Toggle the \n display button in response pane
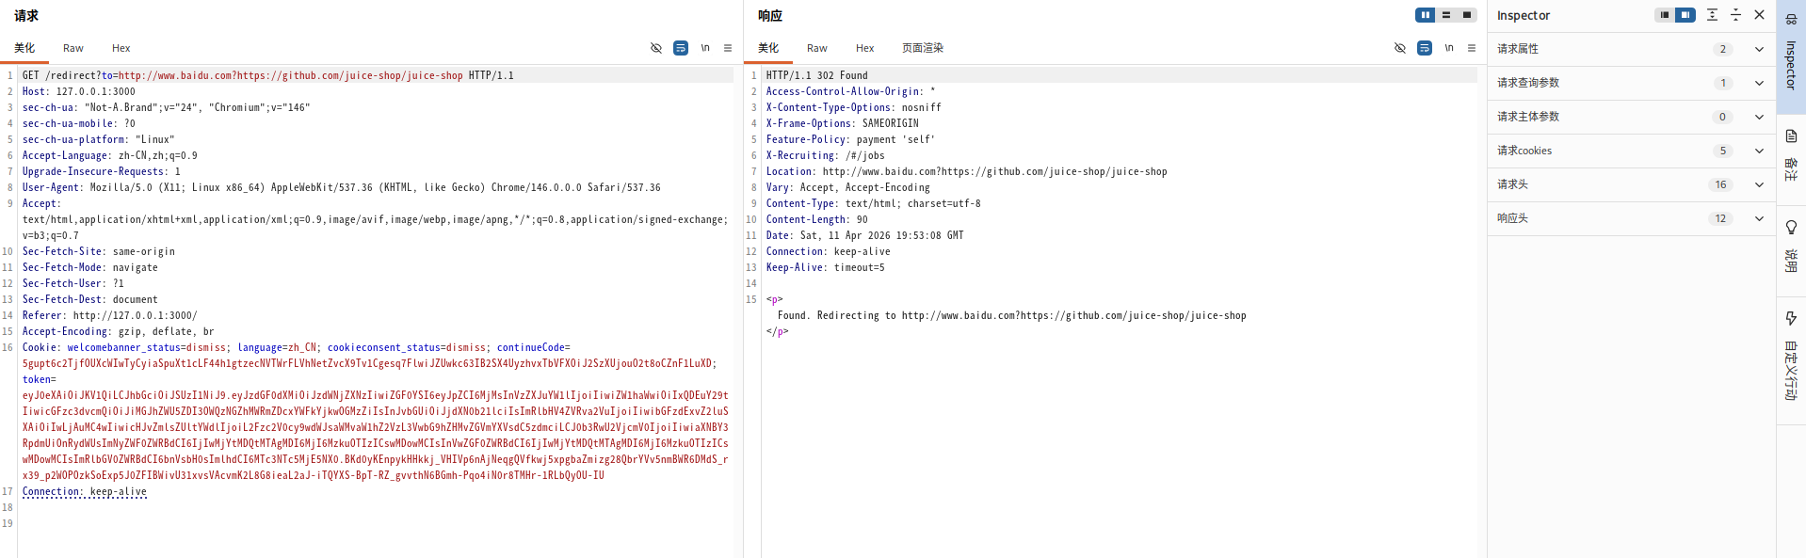Image resolution: width=1806 pixels, height=558 pixels. 1449,48
